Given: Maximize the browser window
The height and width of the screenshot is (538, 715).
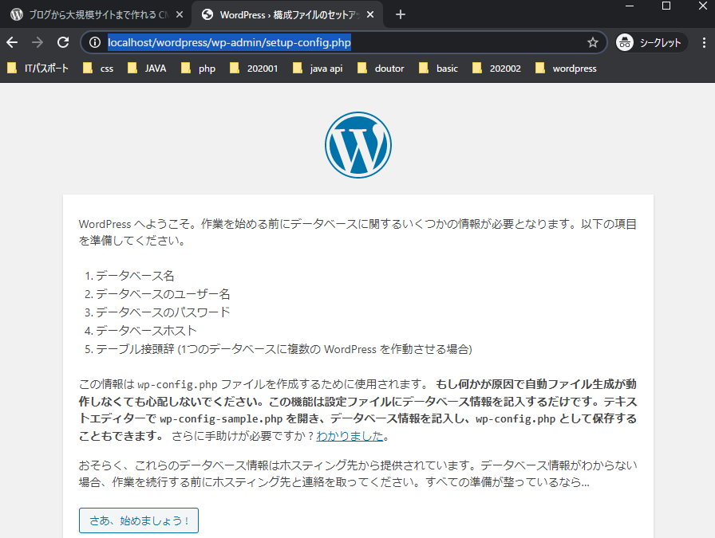Looking at the screenshot, I should 666,6.
